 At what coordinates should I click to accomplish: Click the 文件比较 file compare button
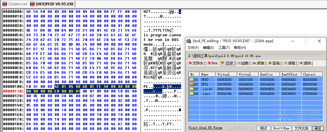tap(302, 128)
